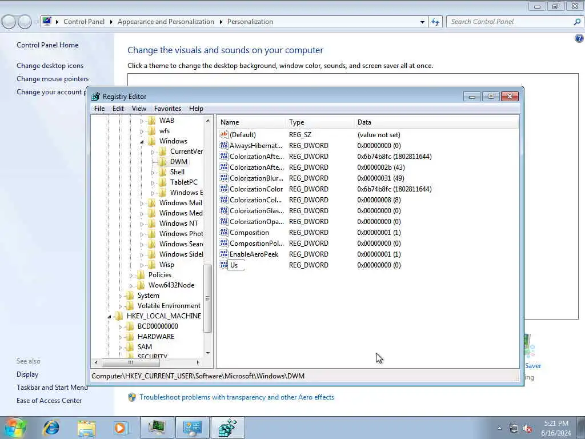Screen dimensions: 585x439
Task: Click the taskbar clock showing 5:21 PM
Action: (x=556, y=428)
